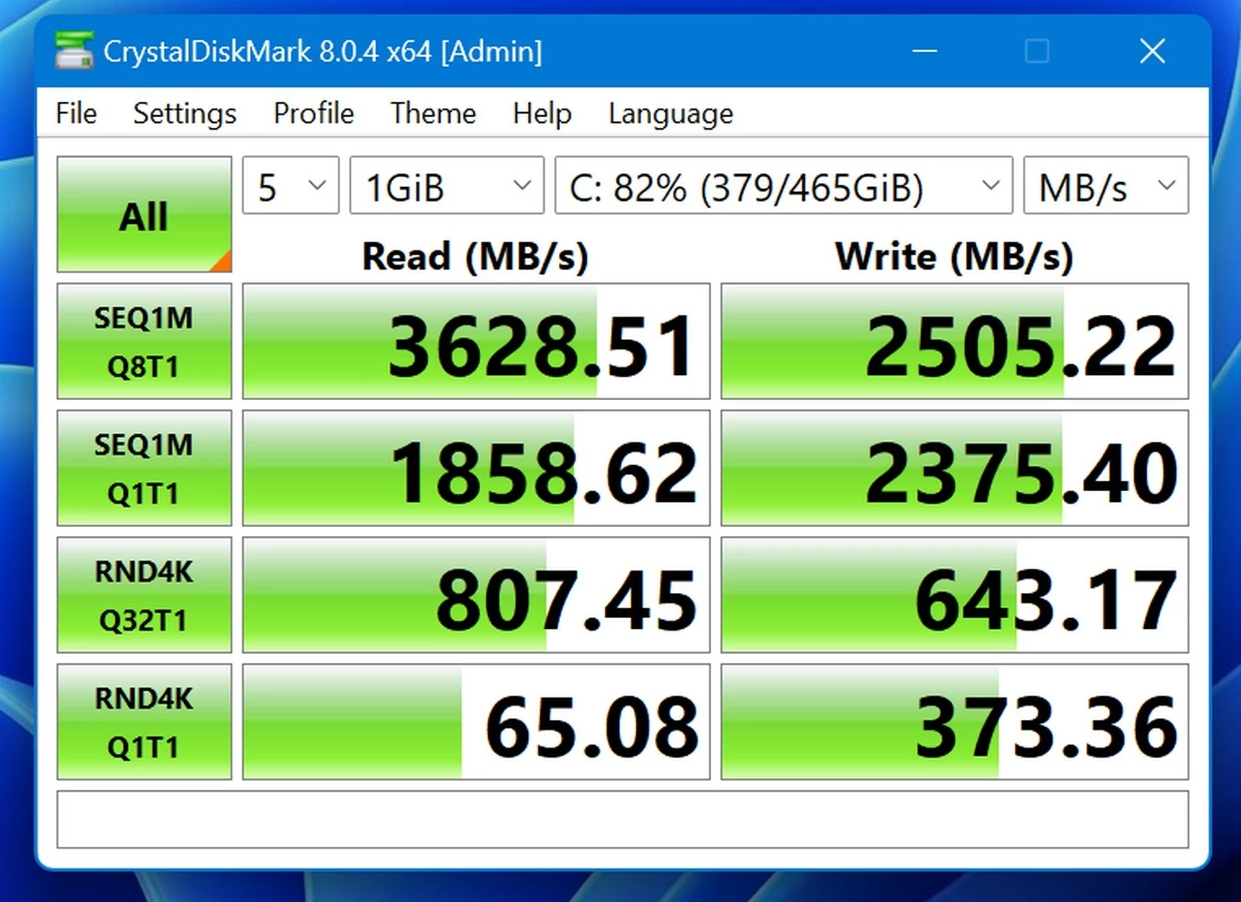Run the RND4K Q32T1 benchmark
This screenshot has width=1241, height=902.
[x=144, y=595]
